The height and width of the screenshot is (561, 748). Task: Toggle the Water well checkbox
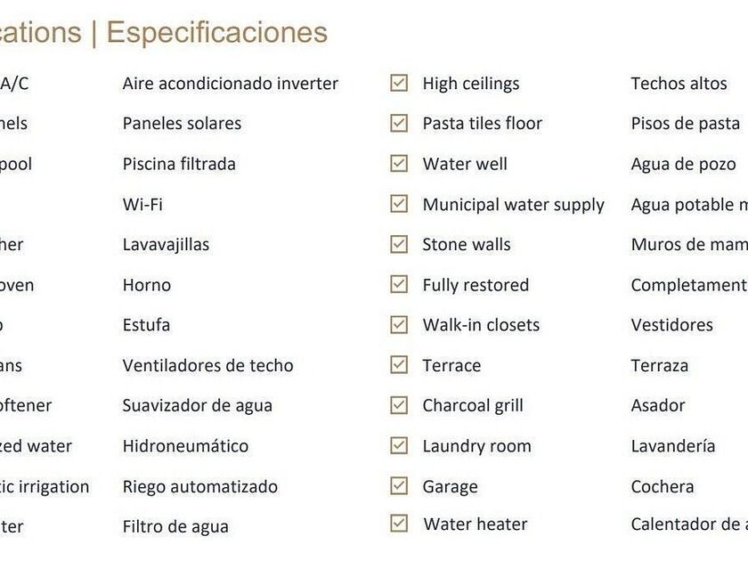pyautogui.click(x=399, y=164)
